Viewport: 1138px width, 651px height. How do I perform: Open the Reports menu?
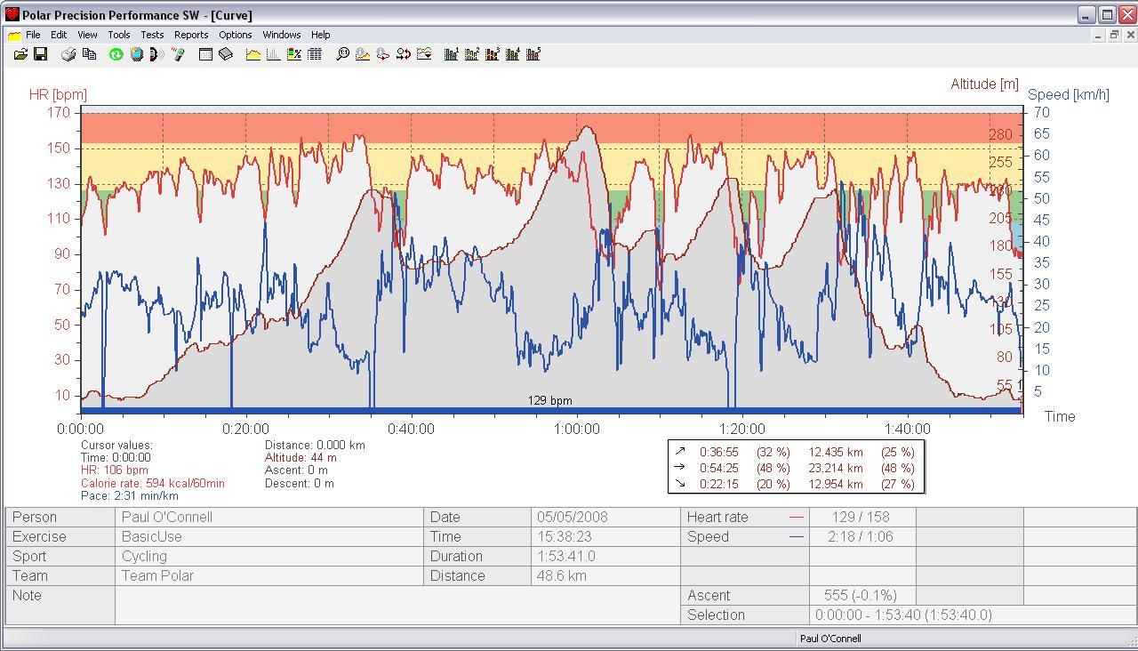point(191,35)
